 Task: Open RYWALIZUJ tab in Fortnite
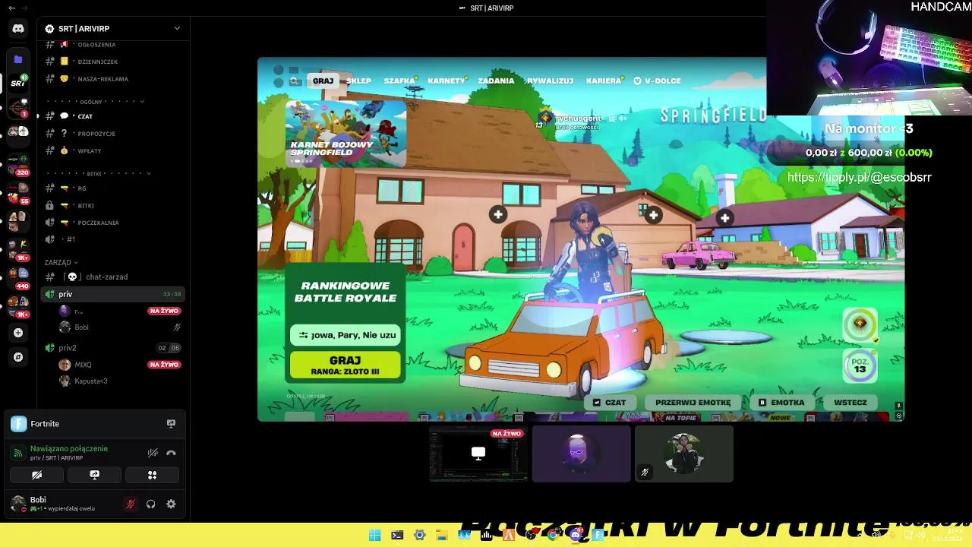[551, 81]
